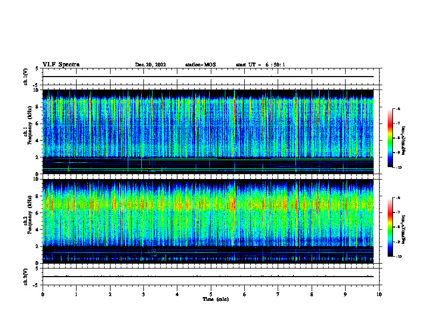Click the time axis tick label "5"
This screenshot has width=427, height=330.
pos(211,294)
